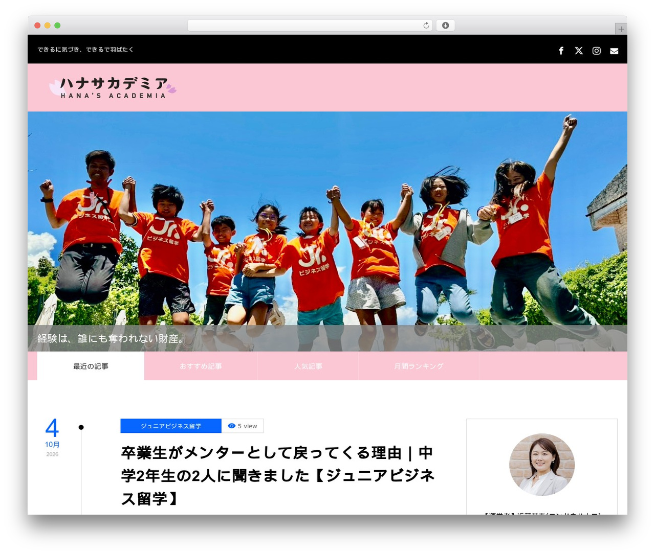Close the browser window with red button
655x554 pixels.
pos(37,26)
